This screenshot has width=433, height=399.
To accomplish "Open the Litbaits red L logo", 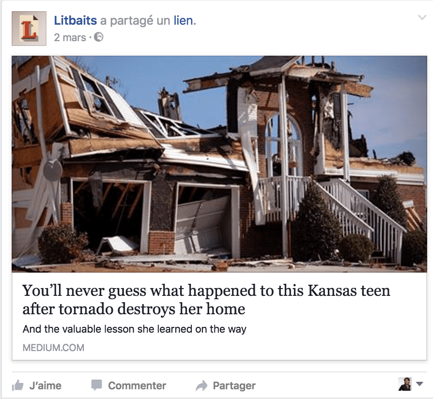I will pos(29,29).
